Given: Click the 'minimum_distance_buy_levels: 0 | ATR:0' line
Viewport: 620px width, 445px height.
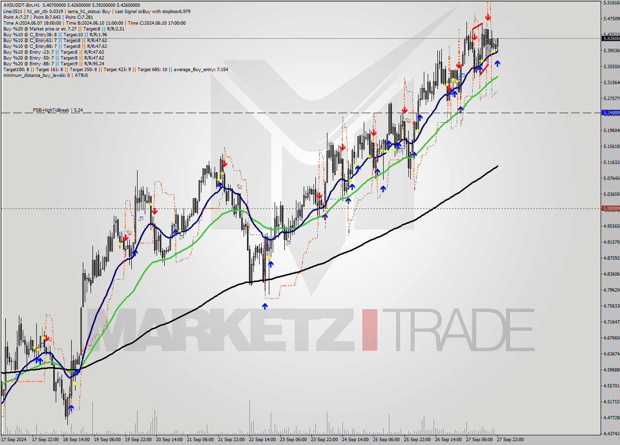Looking at the screenshot, I should (x=45, y=75).
